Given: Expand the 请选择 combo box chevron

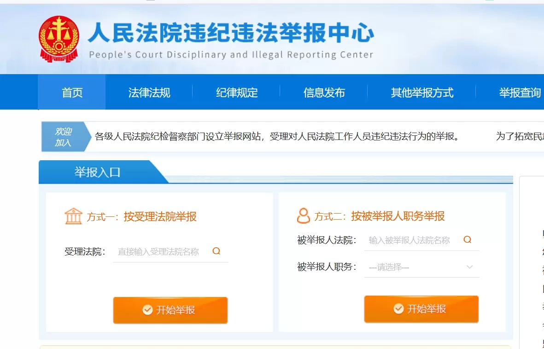Looking at the screenshot, I should pos(469,267).
